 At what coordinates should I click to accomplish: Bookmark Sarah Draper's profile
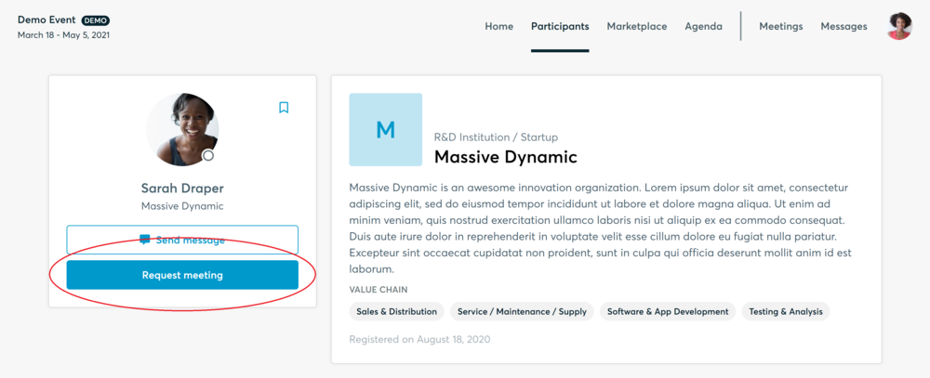[x=284, y=107]
